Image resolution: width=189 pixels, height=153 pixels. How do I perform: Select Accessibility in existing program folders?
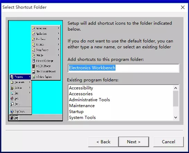(81, 88)
